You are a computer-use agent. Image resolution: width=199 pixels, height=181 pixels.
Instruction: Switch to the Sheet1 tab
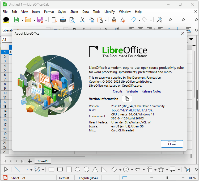43,161
